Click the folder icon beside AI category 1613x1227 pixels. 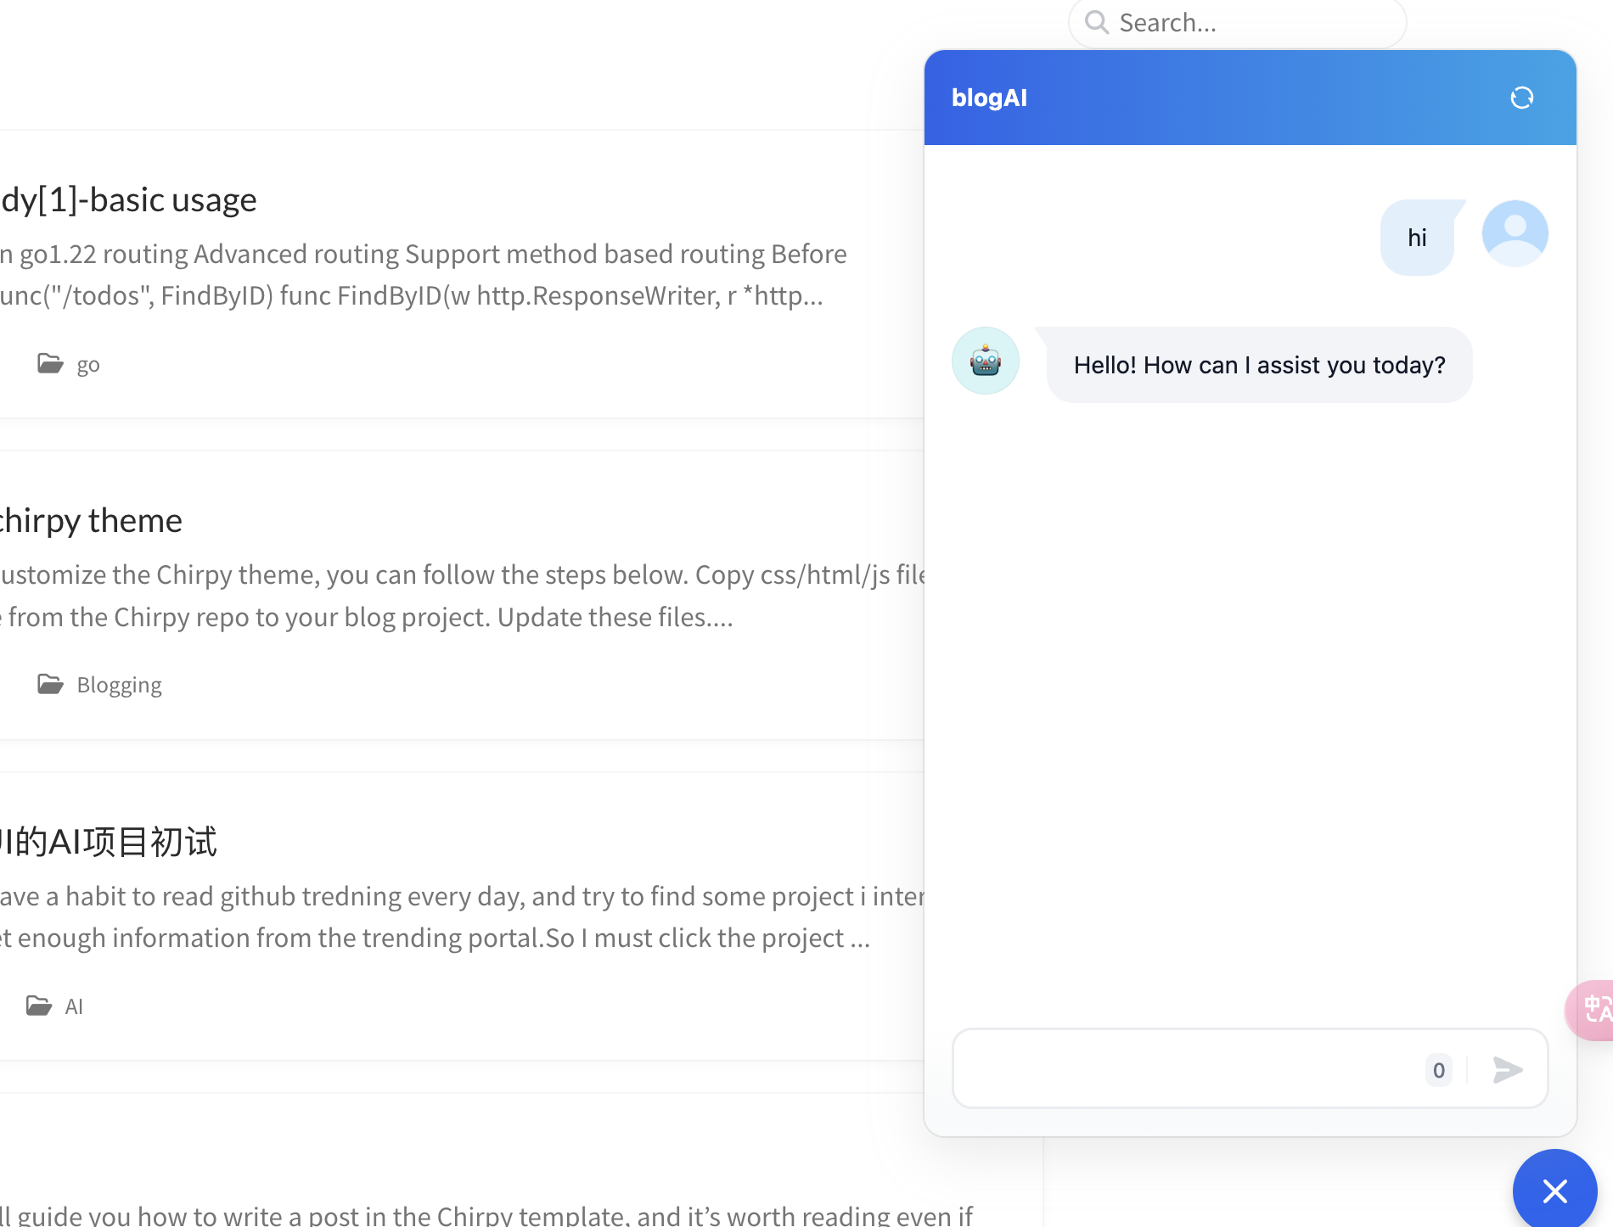[x=38, y=1006]
